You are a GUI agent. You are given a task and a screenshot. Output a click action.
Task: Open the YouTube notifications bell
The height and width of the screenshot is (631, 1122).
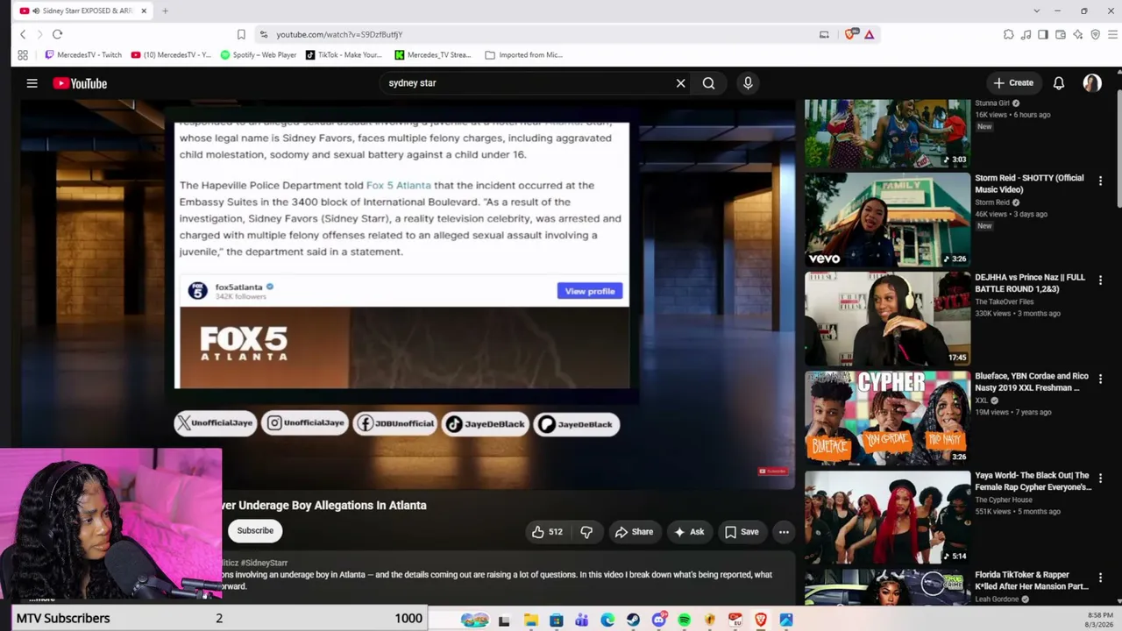click(1059, 83)
